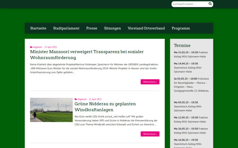
Task: Click the Mansoori article excerpt text
Action: pyautogui.click(x=94, y=68)
